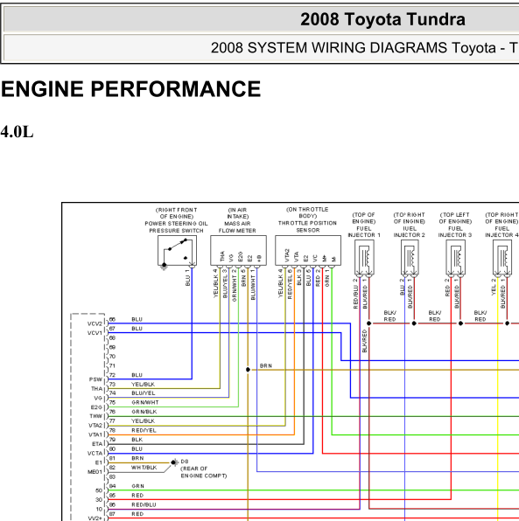Click the 'THROTTLE POSITION SENSOR' label
This screenshot has width=519, height=521.
click(x=307, y=226)
